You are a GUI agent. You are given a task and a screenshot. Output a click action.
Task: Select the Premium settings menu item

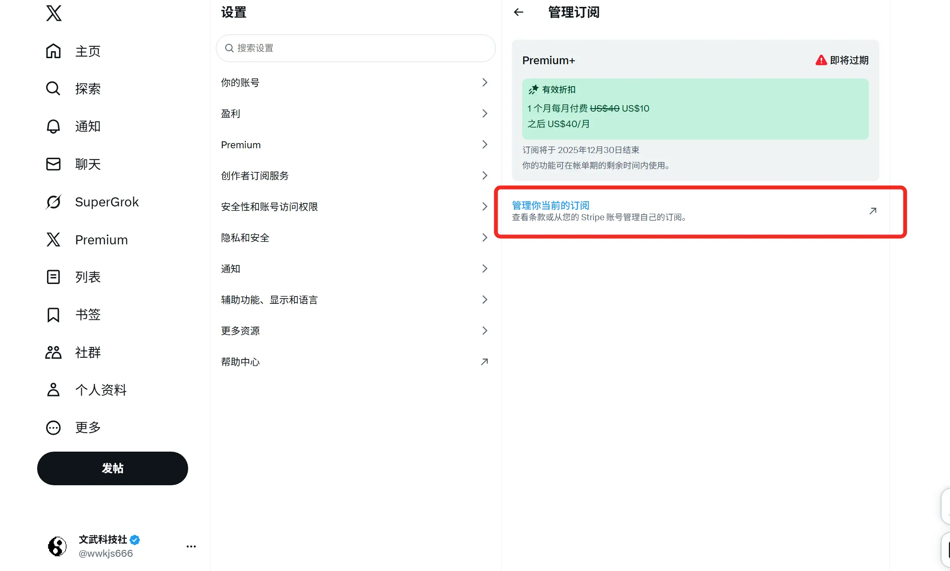[355, 144]
